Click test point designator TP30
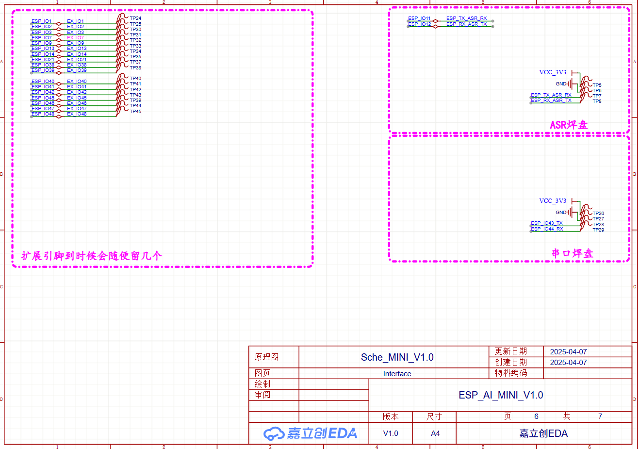639x449 pixels. pyautogui.click(x=135, y=30)
